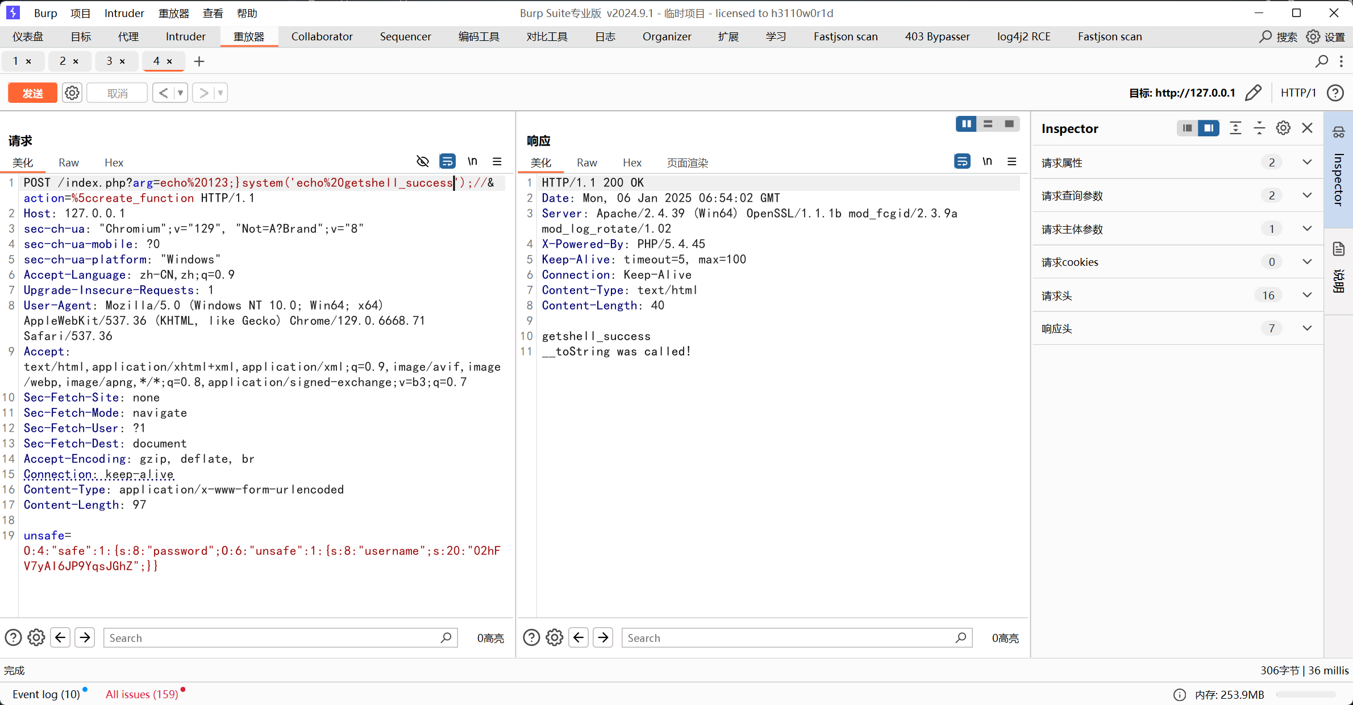Open response search settings gear
This screenshot has width=1353, height=705.
[555, 637]
